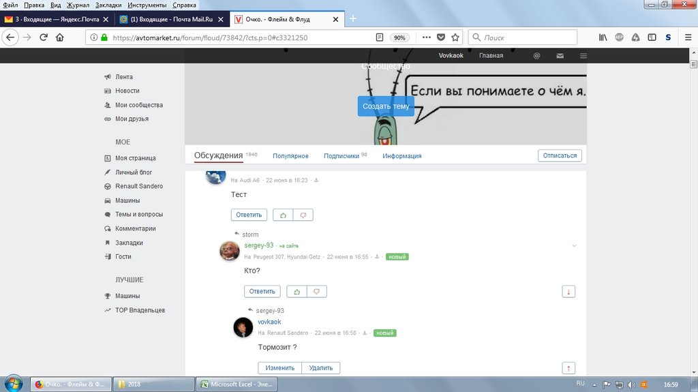The width and height of the screenshot is (698, 392).
Task: Open Microsoft Excel taskbar button
Action: [x=237, y=384]
